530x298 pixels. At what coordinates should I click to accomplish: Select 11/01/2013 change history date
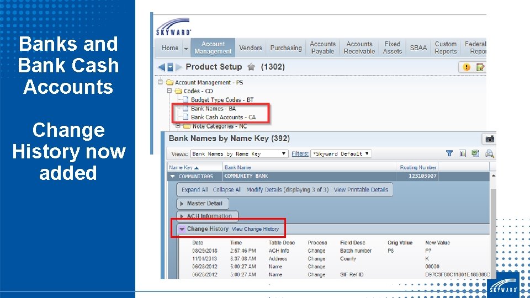[x=204, y=258]
